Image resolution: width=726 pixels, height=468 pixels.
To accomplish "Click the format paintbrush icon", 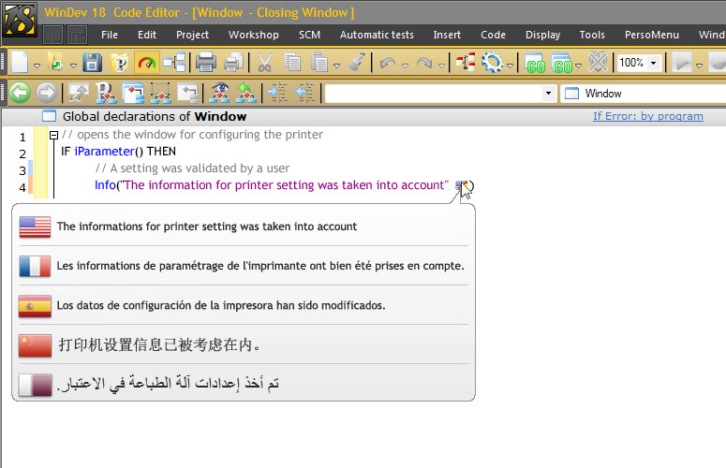I will tap(357, 63).
